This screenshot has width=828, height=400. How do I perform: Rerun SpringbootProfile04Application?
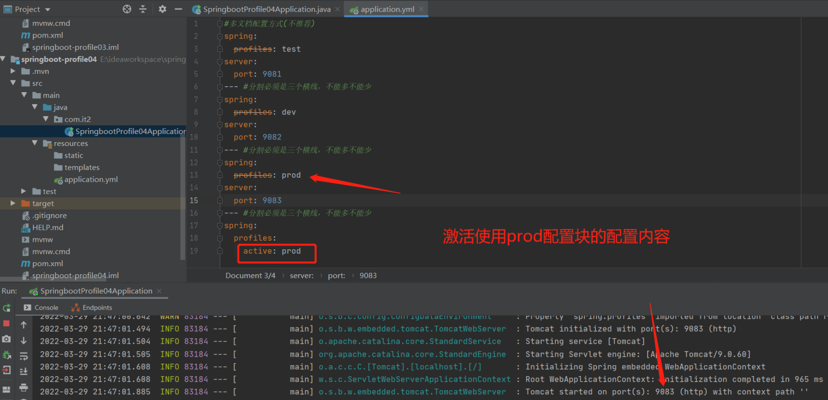click(6, 308)
